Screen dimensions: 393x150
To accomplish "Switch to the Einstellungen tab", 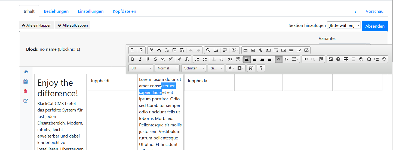I will click(x=91, y=11).
